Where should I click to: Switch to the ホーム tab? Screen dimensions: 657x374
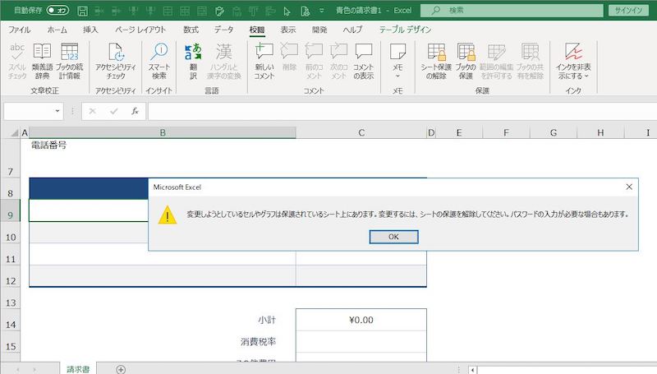tap(57, 30)
